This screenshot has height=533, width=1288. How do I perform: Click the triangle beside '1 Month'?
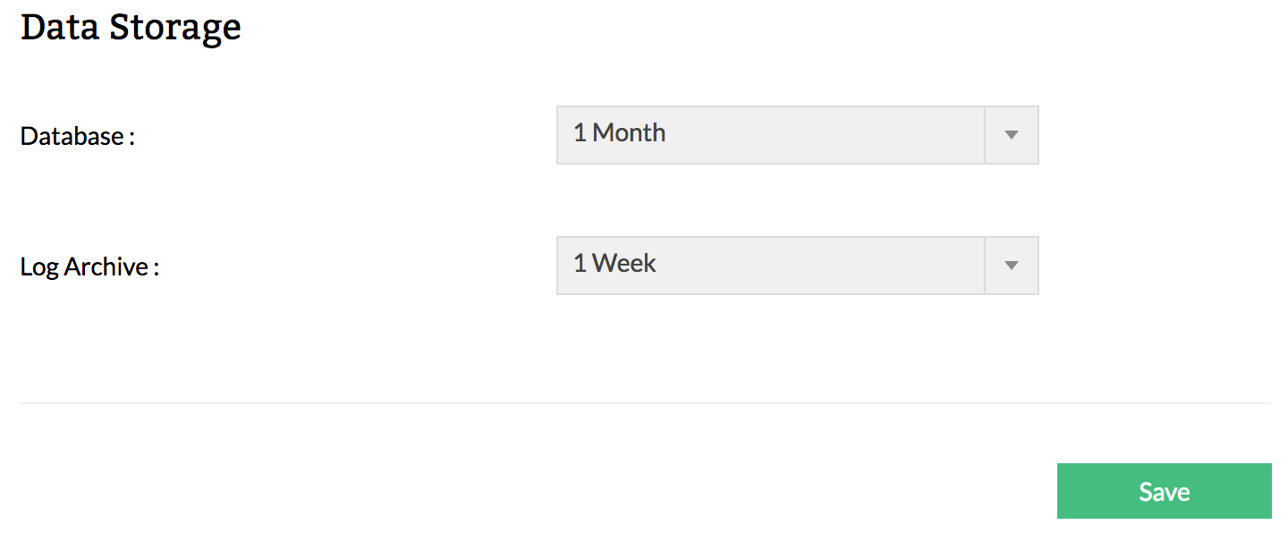click(x=1012, y=135)
